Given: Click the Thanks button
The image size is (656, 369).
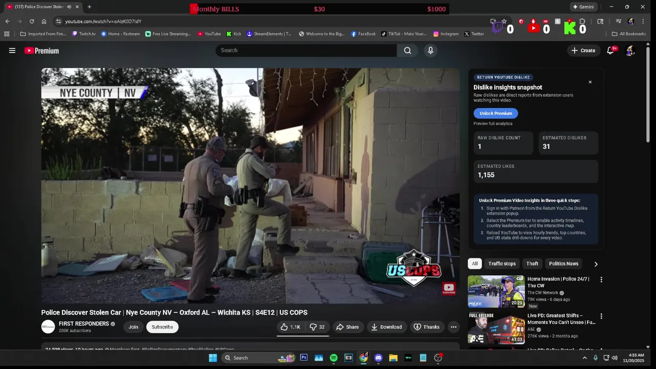Looking at the screenshot, I should tap(426, 327).
